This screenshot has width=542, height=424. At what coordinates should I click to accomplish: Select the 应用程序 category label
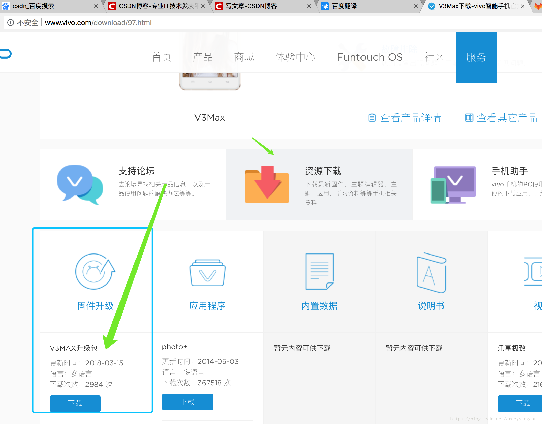[x=207, y=306]
